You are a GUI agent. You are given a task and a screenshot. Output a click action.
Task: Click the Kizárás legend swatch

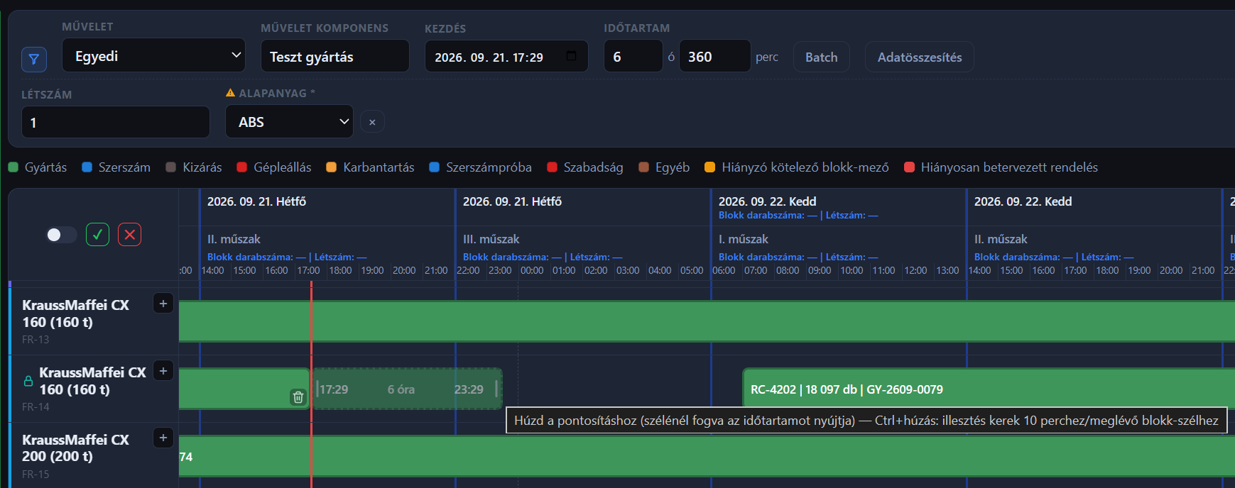coord(170,167)
